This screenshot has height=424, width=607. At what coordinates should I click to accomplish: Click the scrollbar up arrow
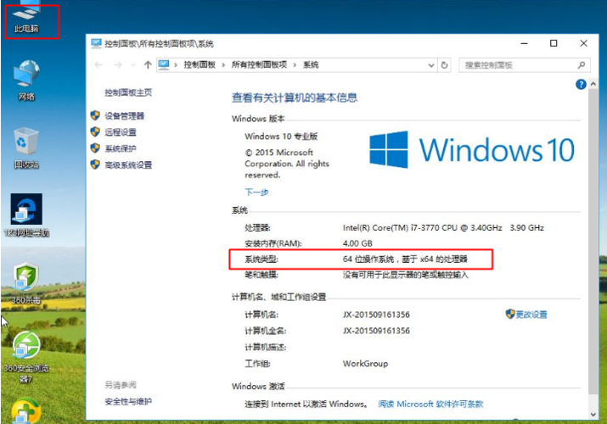[x=593, y=84]
